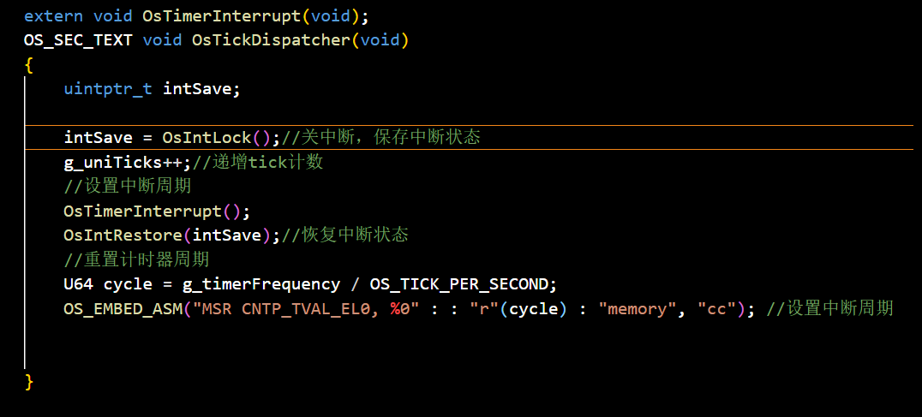Select the uintptr_t type keyword
Screen dimensions: 922x417
pos(108,89)
